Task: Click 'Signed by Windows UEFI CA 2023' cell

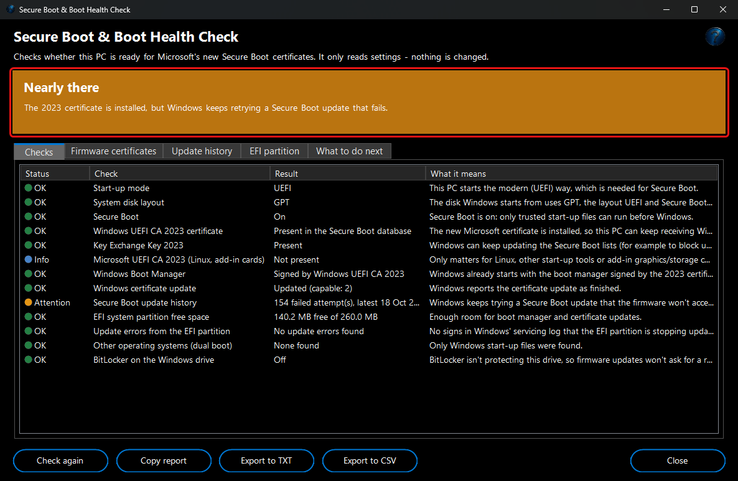Action: click(339, 274)
